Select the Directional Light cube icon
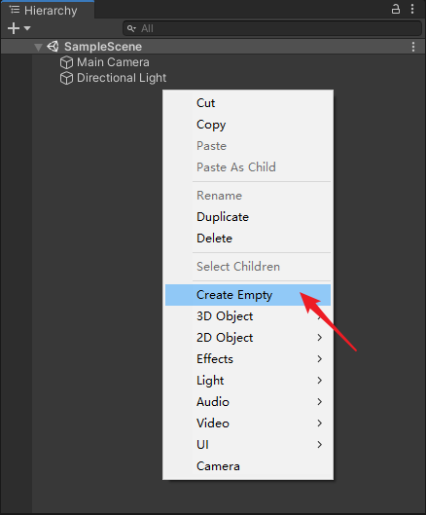Viewport: 426px width, 515px height. pos(66,78)
